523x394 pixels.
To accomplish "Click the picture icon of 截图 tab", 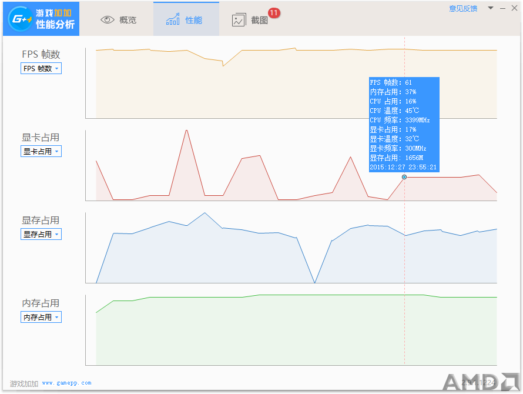I will point(239,20).
